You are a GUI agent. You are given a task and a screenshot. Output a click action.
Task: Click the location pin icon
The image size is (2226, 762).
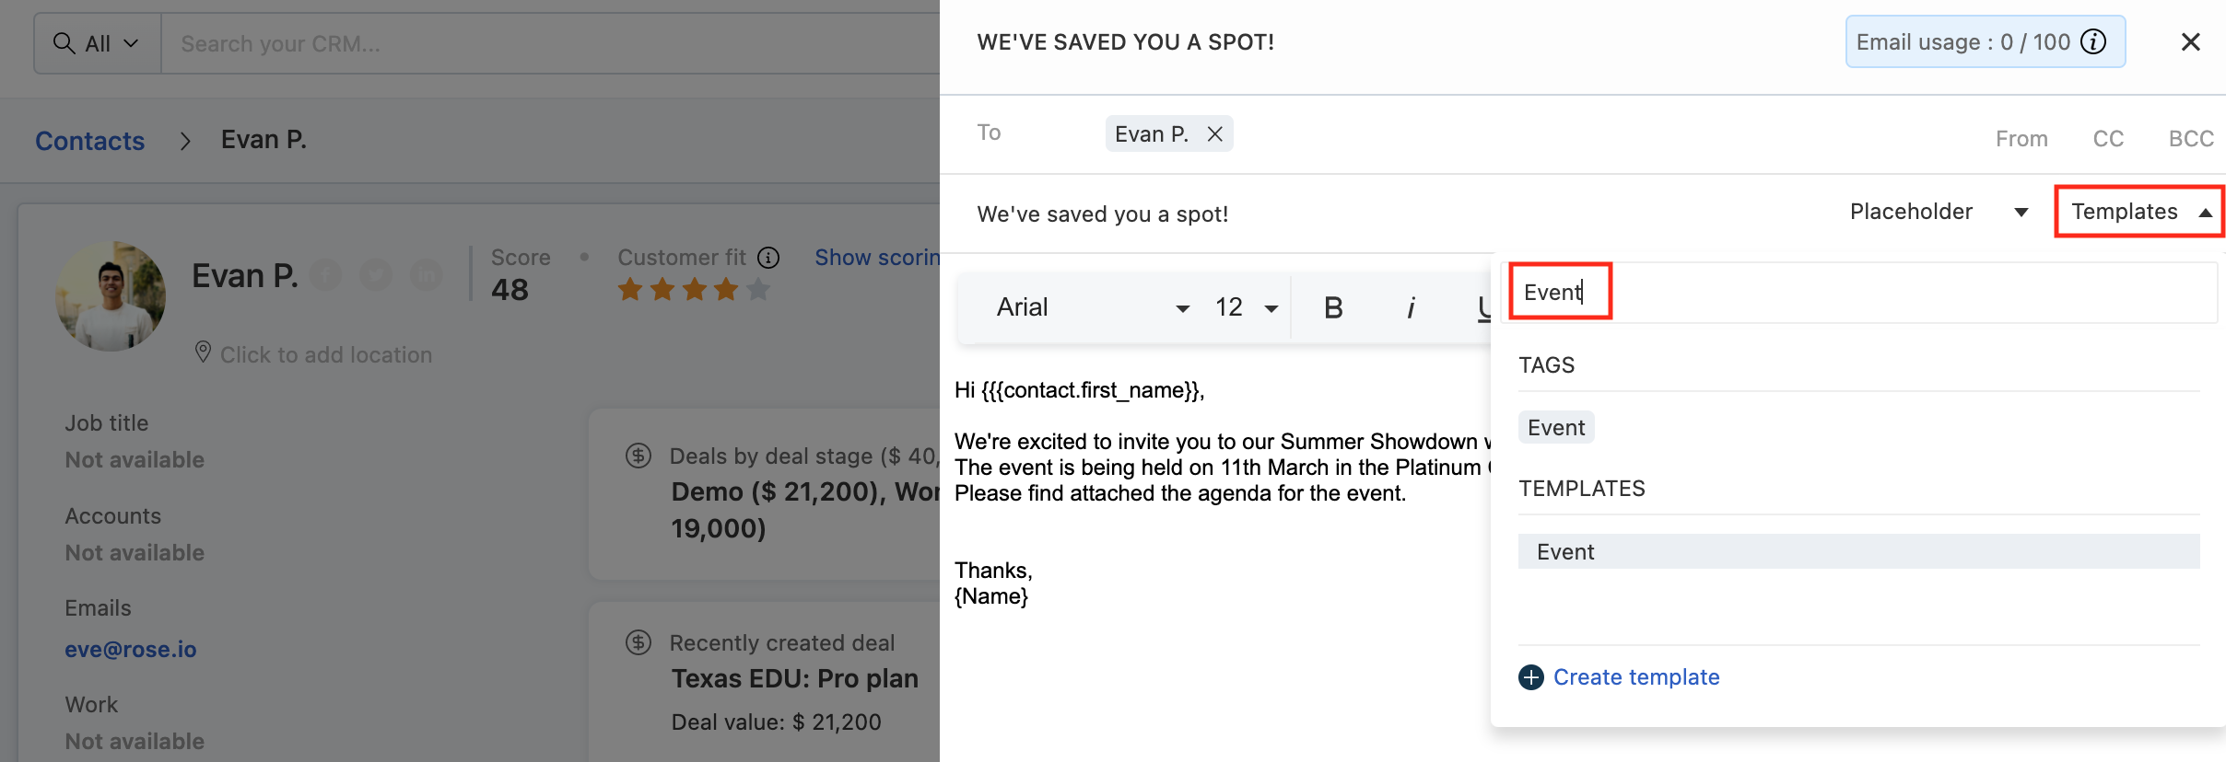click(203, 352)
